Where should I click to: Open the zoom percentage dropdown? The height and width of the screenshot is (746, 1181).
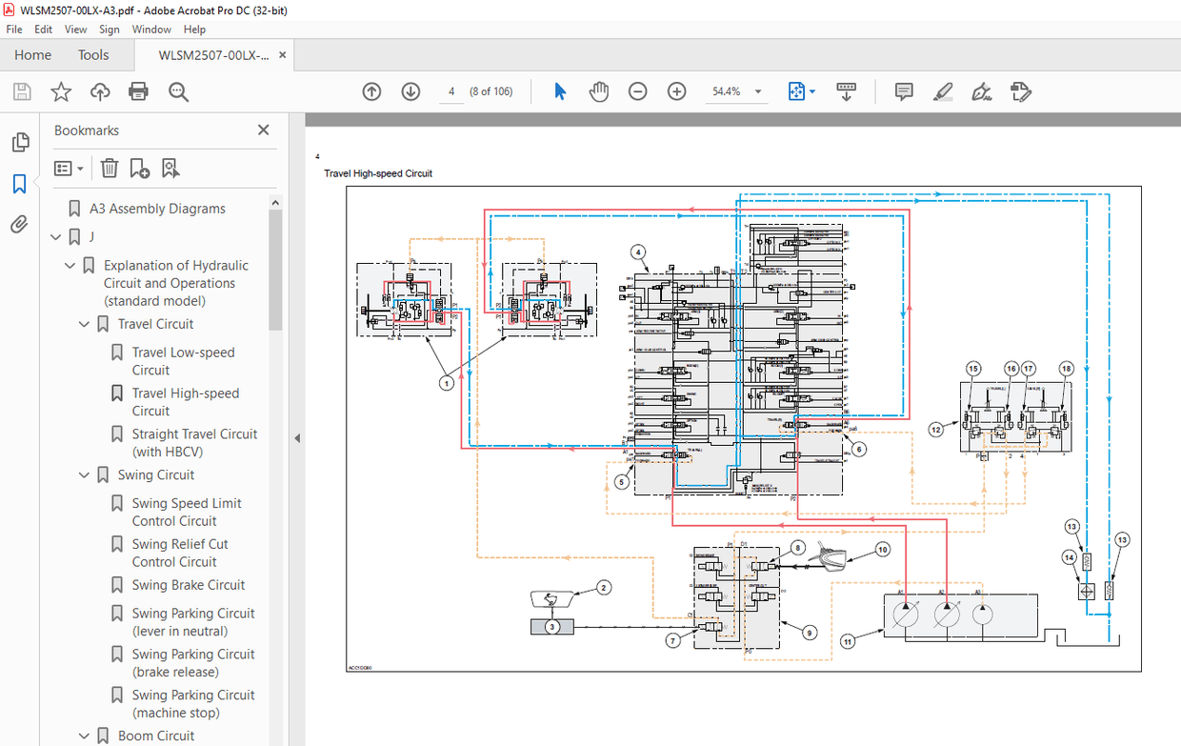[757, 91]
